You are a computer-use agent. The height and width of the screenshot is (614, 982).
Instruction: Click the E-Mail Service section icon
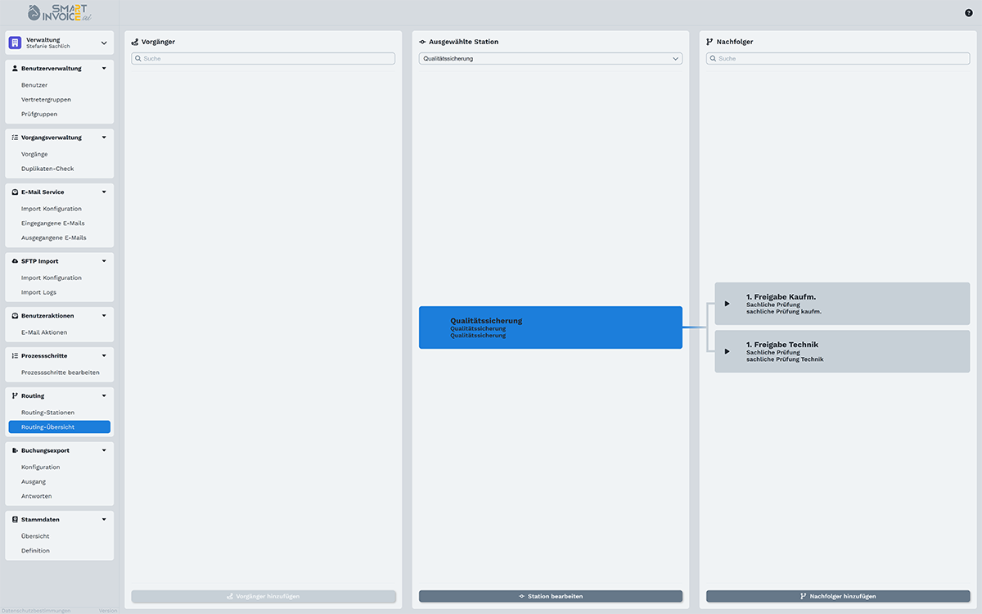(x=15, y=192)
